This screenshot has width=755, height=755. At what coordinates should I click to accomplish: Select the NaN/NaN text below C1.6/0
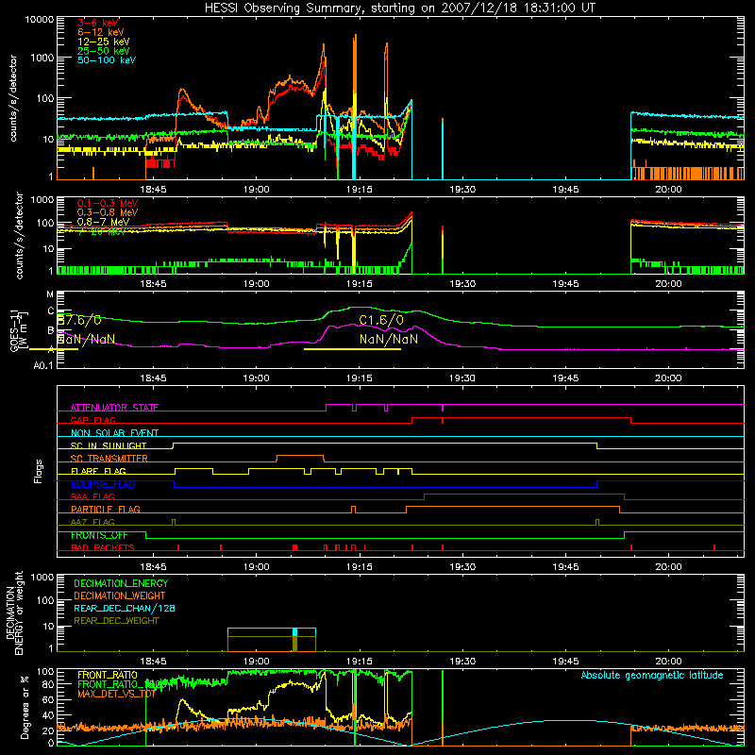(389, 339)
